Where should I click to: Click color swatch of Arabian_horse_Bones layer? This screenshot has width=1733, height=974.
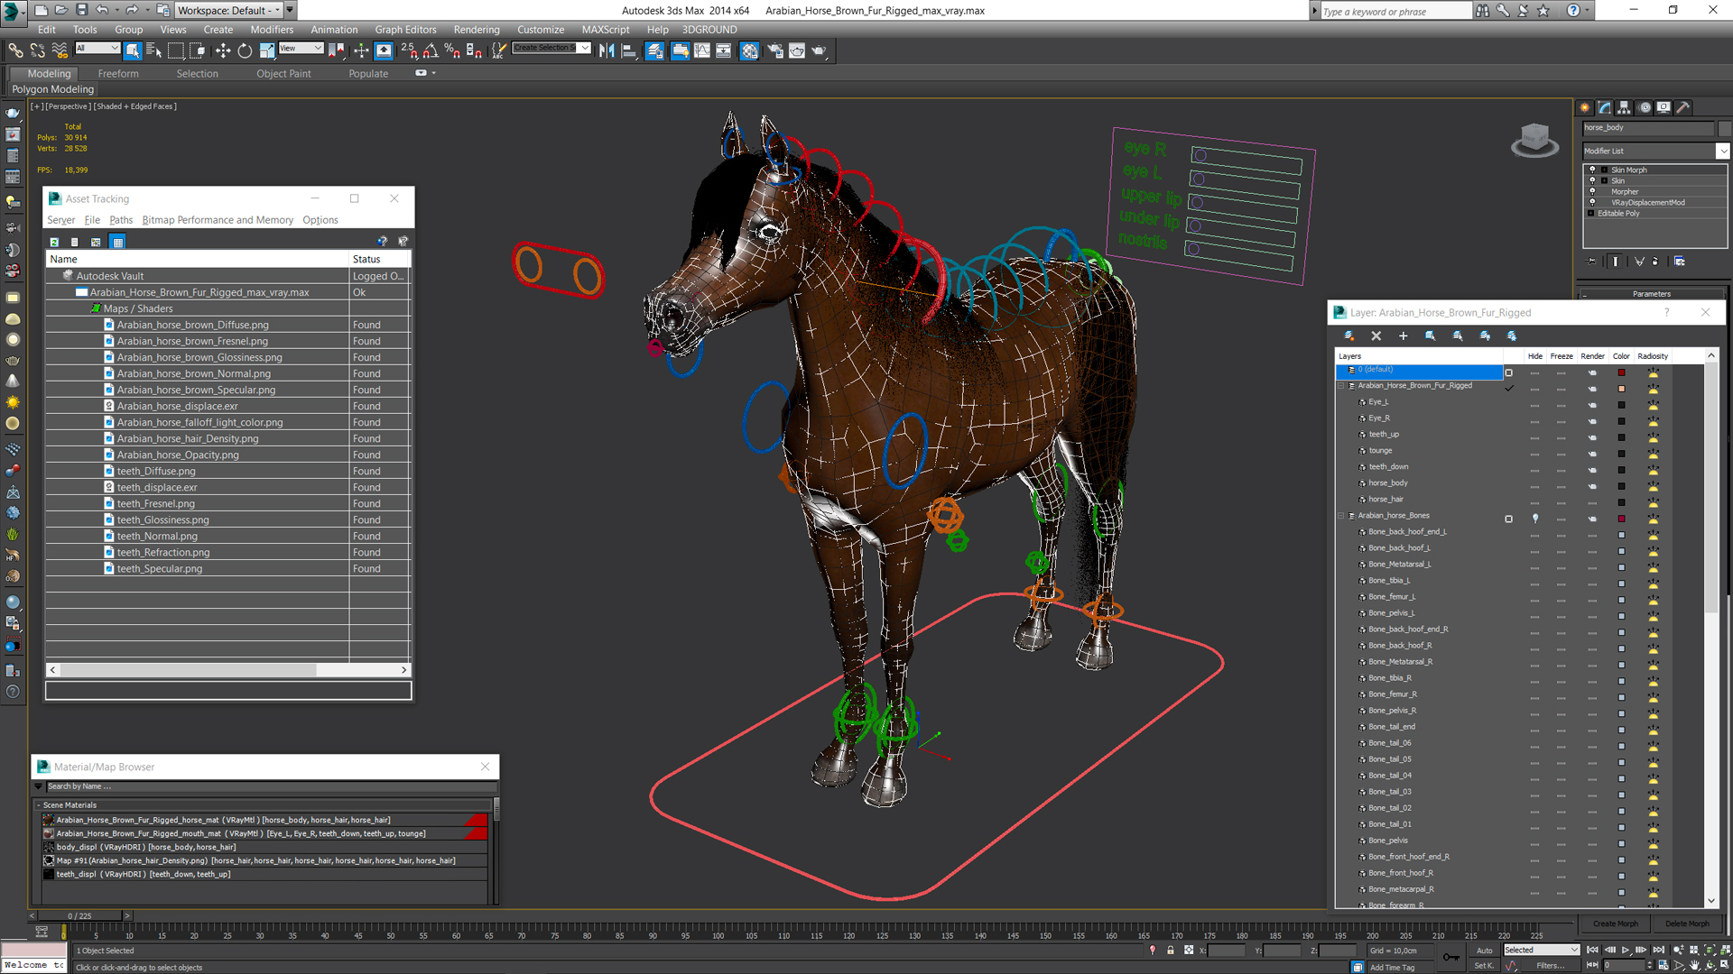click(x=1621, y=519)
